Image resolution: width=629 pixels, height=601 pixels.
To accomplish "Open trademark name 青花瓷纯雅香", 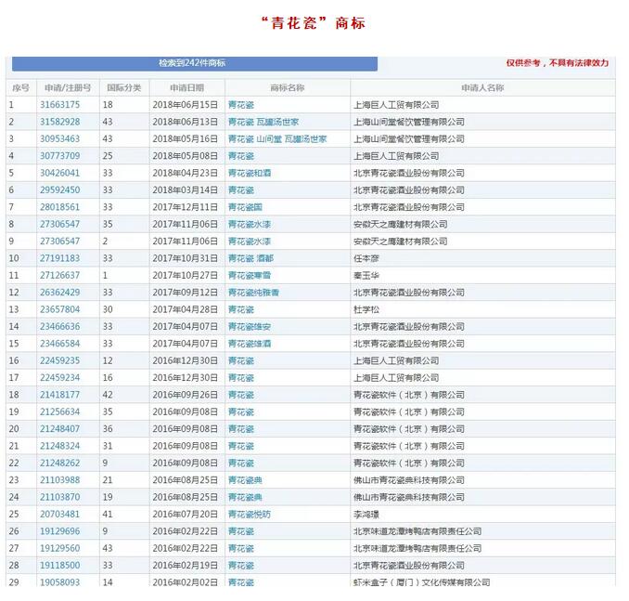I will coord(254,293).
